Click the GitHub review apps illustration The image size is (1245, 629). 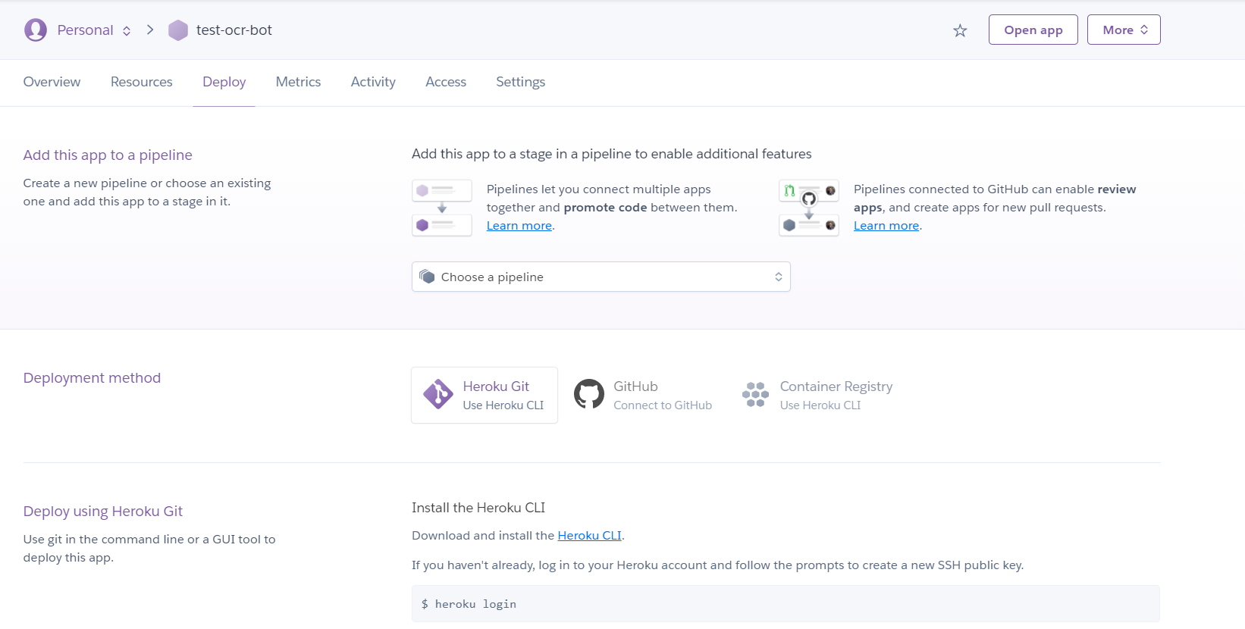point(809,208)
